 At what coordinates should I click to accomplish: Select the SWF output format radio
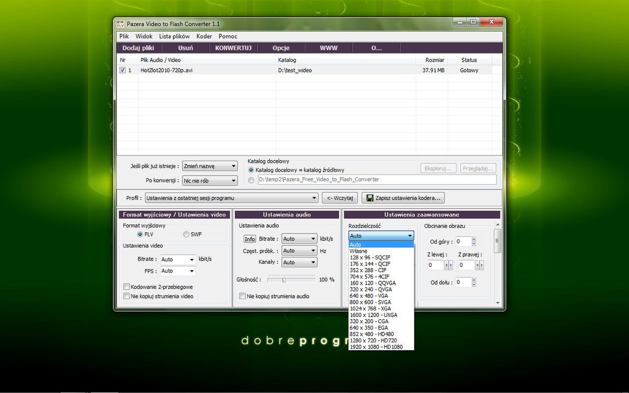point(186,234)
